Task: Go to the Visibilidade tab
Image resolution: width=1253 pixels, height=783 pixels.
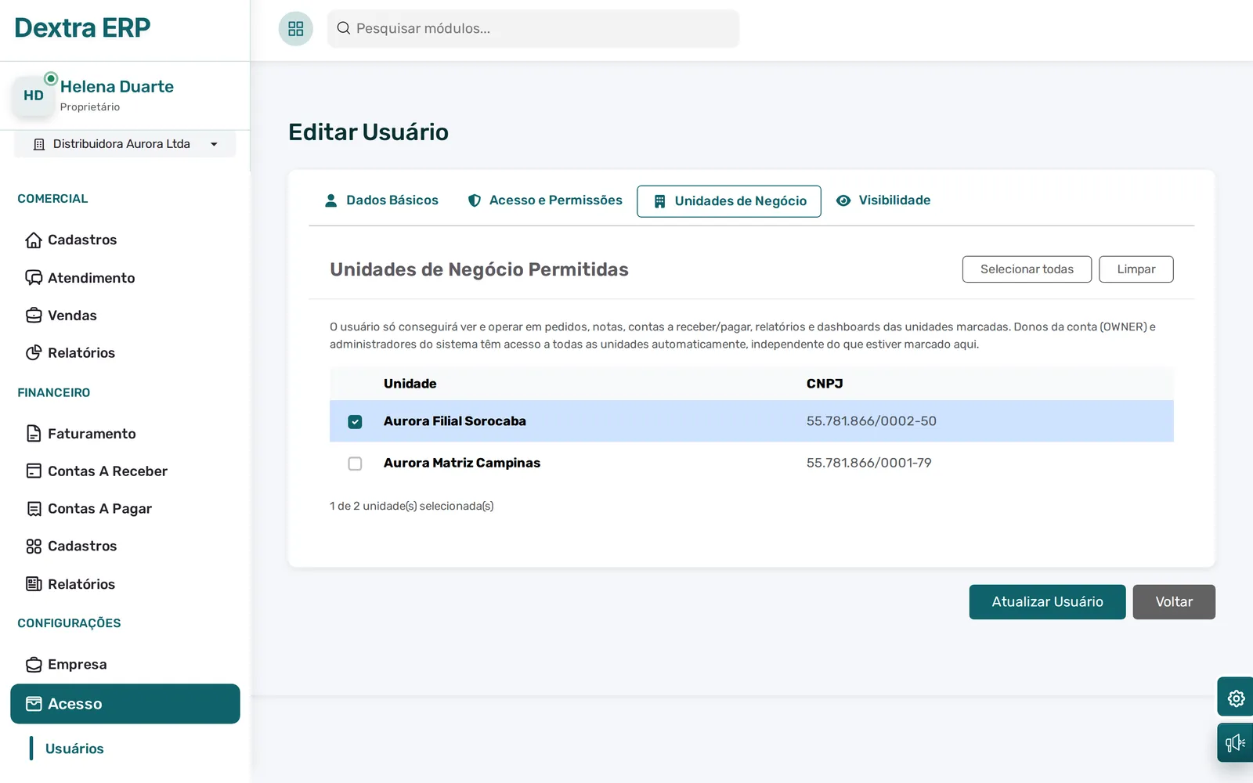Action: pyautogui.click(x=883, y=200)
